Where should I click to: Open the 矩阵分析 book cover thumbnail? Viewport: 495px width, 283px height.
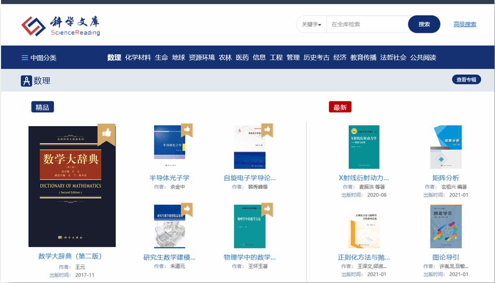[x=446, y=147]
